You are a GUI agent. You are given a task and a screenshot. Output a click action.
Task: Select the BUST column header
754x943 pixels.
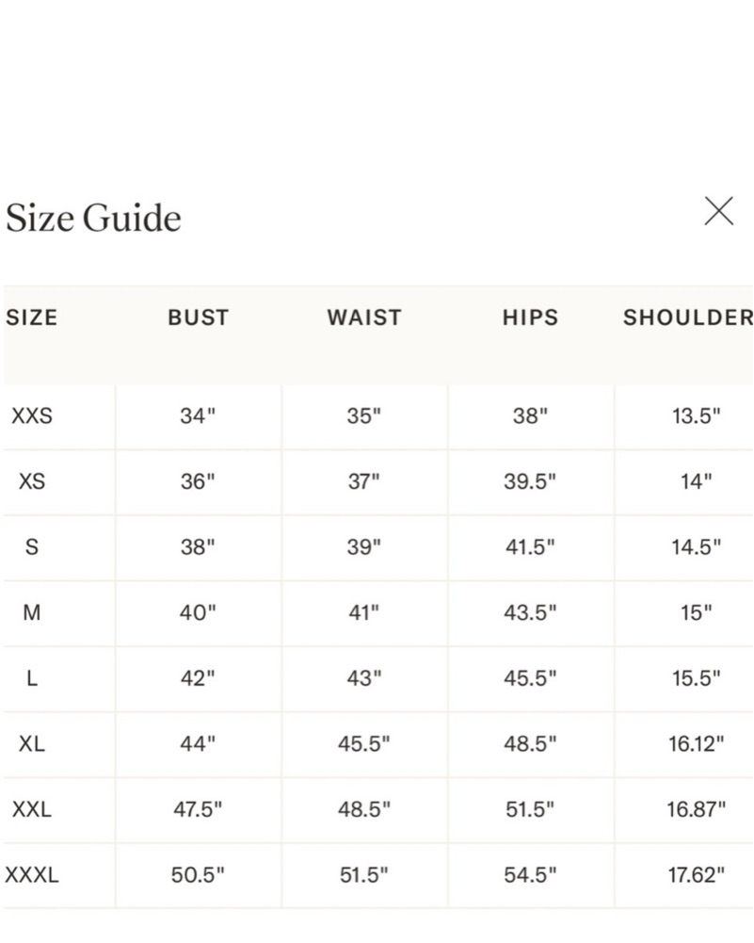[199, 317]
